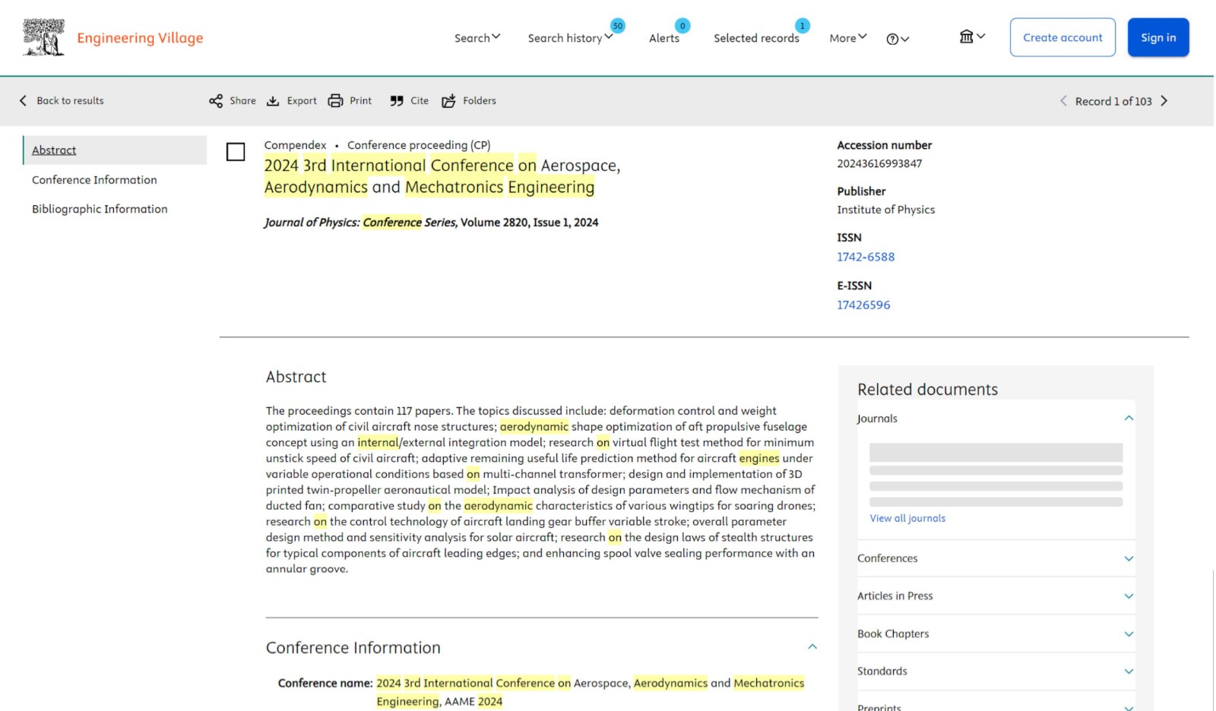Click the Sign in button

coord(1158,37)
